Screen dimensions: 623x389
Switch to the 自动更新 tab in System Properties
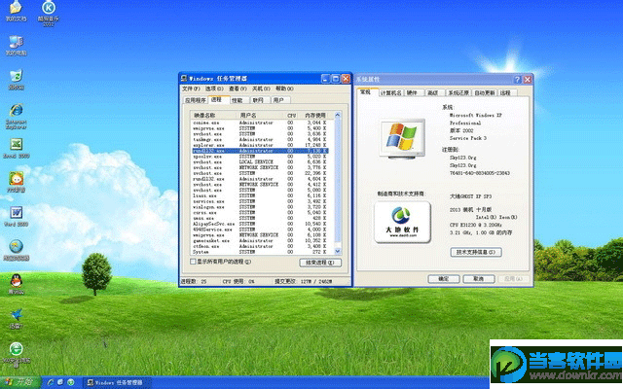[x=483, y=92]
